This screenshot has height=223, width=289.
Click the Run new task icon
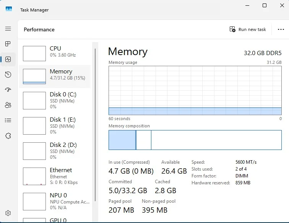232,29
